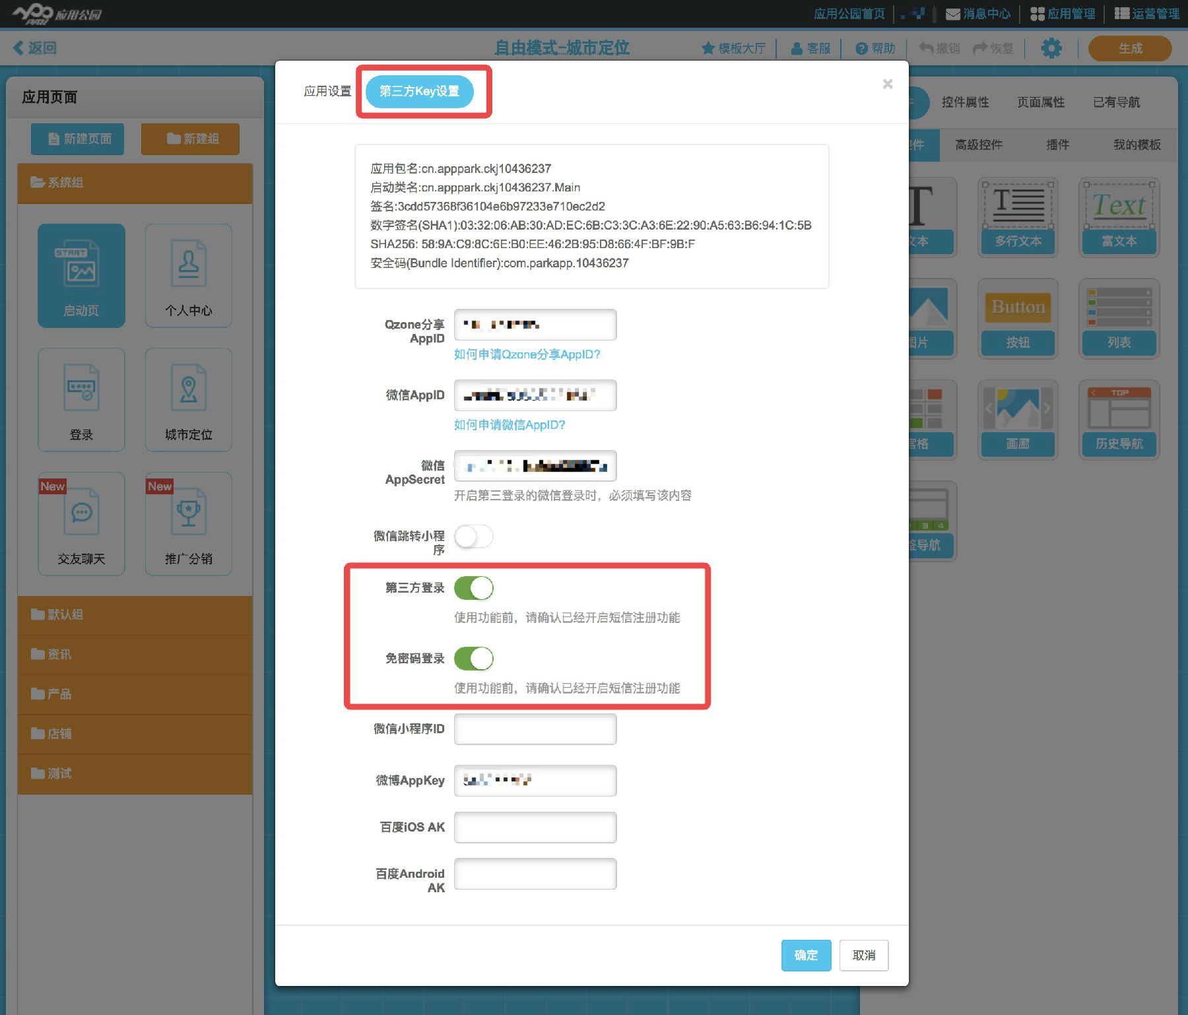Select the 第三方Key设置 tab

click(420, 91)
